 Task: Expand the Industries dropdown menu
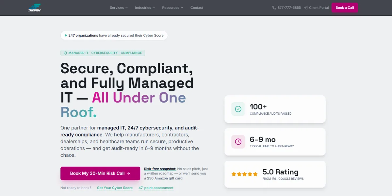click(x=145, y=8)
